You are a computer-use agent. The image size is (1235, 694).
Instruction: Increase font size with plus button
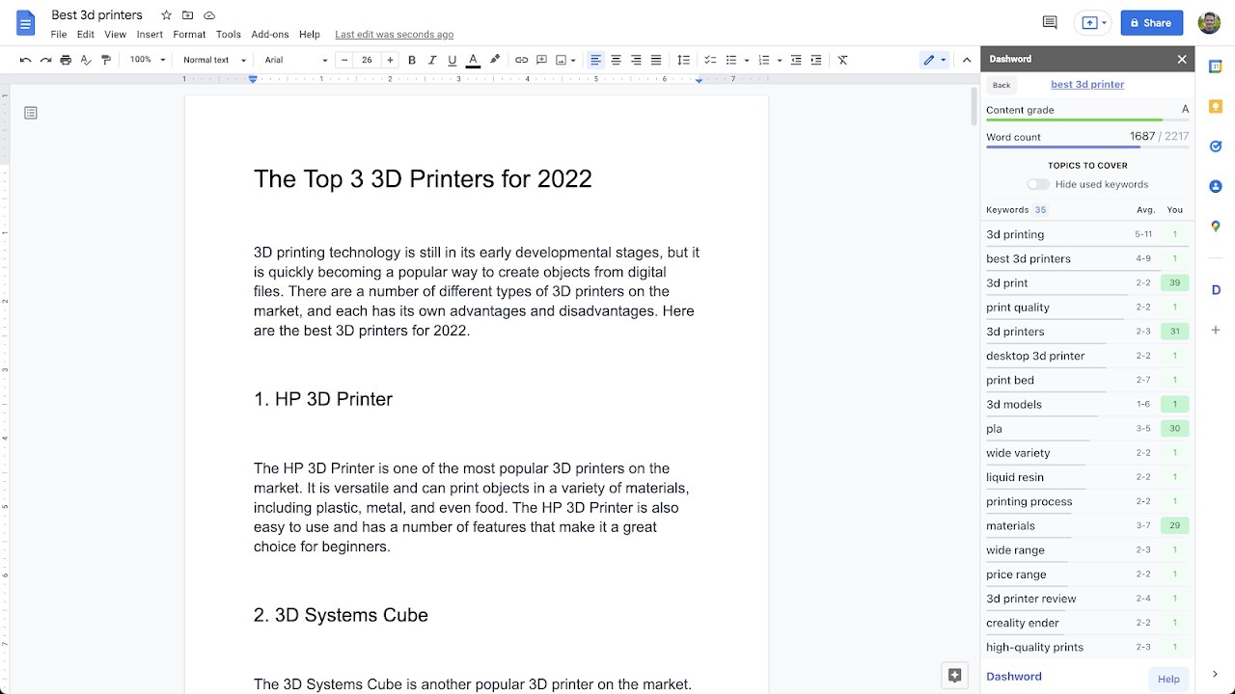pos(390,60)
